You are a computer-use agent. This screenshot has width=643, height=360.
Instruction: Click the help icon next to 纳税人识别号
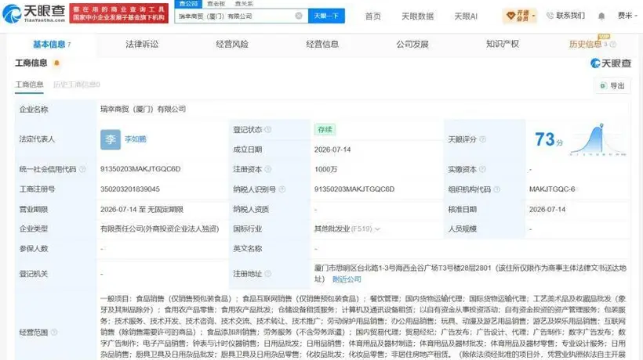(282, 189)
